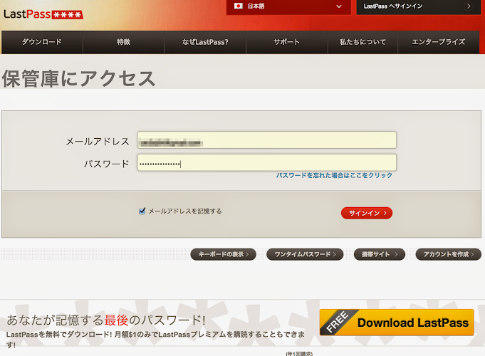Click the LastPass logo
This screenshot has width=485, height=356.
click(x=43, y=14)
